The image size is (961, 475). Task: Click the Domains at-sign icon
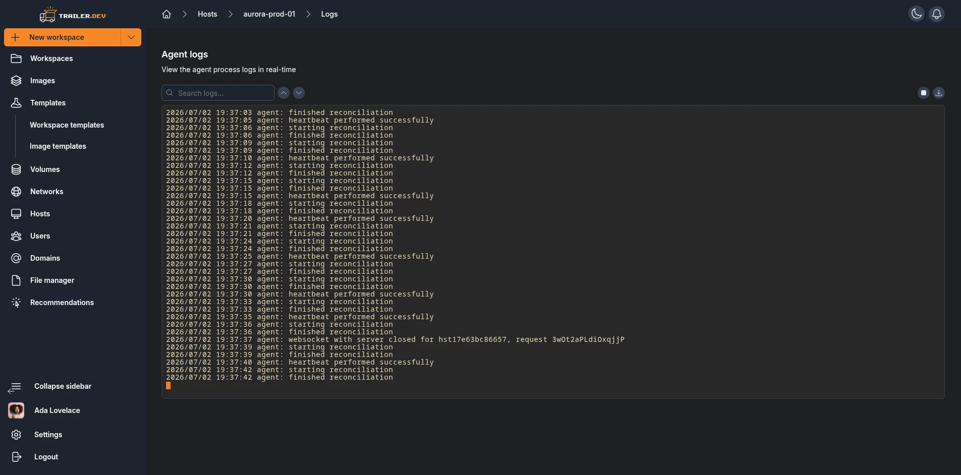pyautogui.click(x=16, y=258)
